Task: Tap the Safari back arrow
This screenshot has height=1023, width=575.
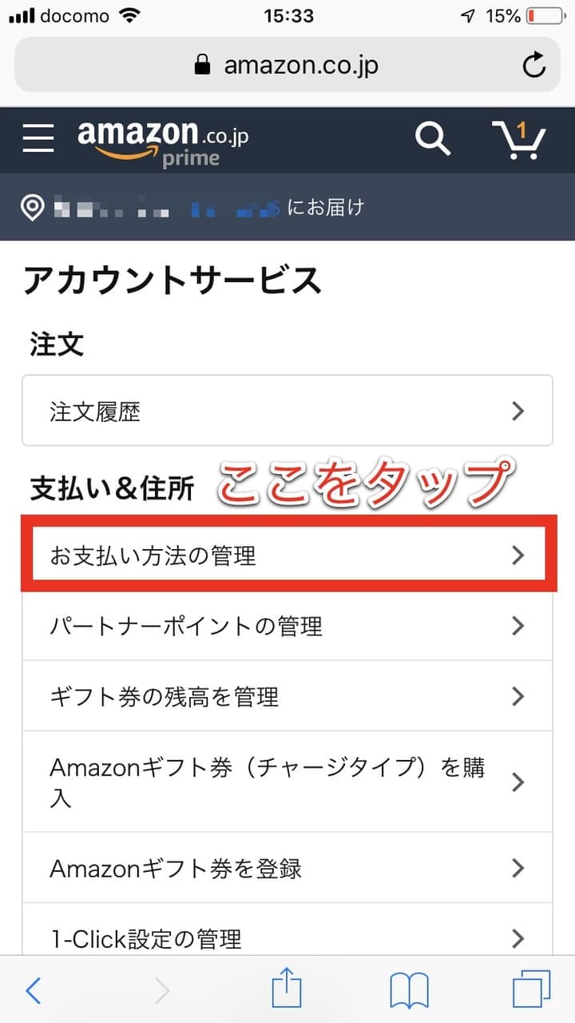Action: click(x=34, y=990)
